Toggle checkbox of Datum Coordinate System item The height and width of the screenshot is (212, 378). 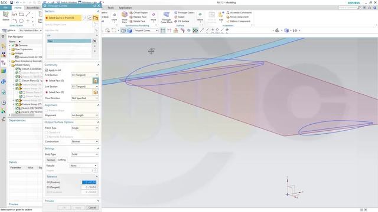pos(17,69)
